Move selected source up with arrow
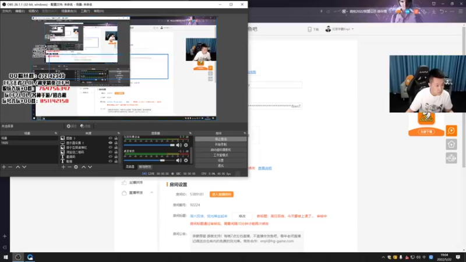The height and width of the screenshot is (262, 466). coord(83,167)
